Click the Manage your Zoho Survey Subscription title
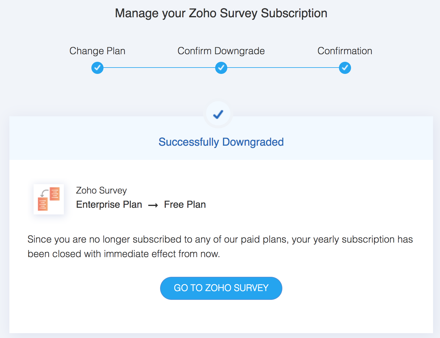This screenshot has width=440, height=338. (221, 13)
